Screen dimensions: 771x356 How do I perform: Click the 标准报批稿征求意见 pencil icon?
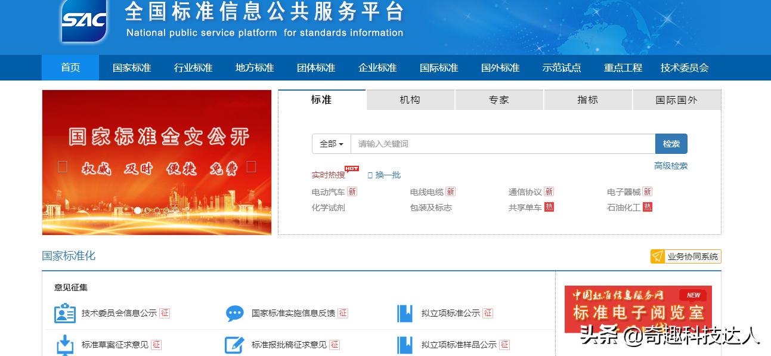pos(234,344)
